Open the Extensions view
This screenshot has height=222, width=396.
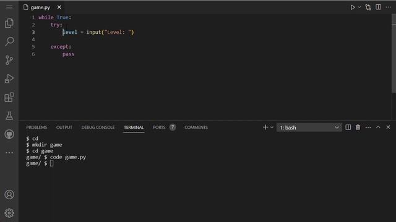click(9, 97)
